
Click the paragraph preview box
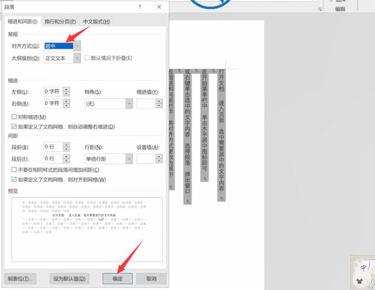pyautogui.click(x=87, y=229)
